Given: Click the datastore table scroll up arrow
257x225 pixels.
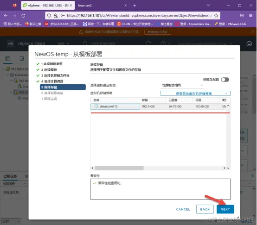Looking at the screenshot, I should coord(228,106).
